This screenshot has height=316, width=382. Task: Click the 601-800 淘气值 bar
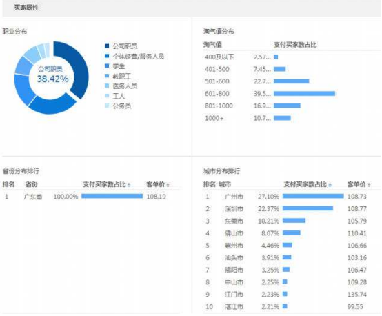(x=305, y=94)
